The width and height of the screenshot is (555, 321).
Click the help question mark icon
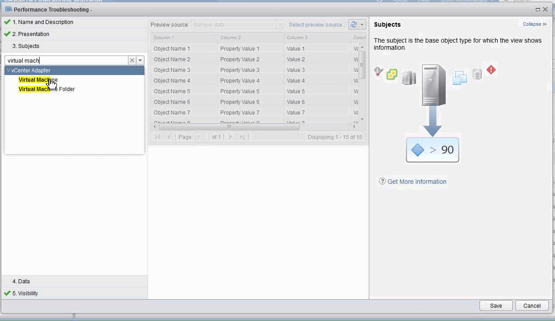point(382,181)
